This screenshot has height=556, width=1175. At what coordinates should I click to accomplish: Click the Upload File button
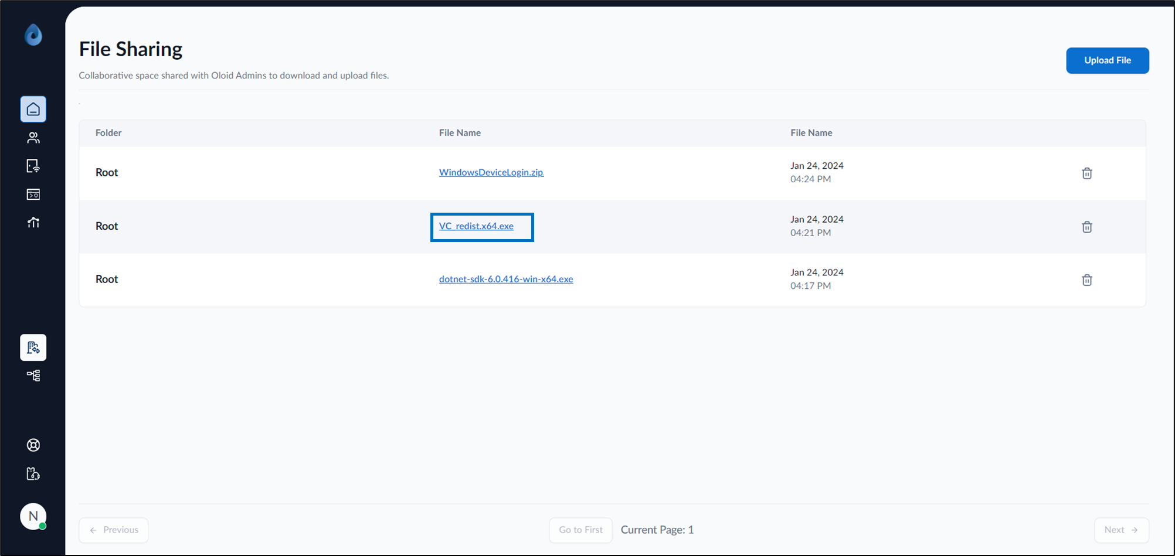pos(1108,60)
